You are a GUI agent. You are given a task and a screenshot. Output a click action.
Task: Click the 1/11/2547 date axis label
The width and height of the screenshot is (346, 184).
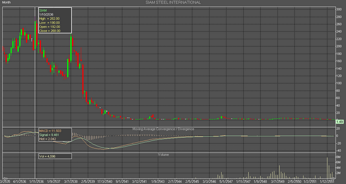coord(243,182)
